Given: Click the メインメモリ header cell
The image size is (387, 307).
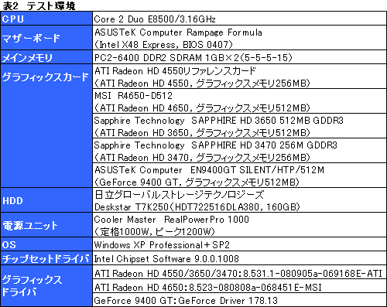Looking at the screenshot, I should click(46, 57).
